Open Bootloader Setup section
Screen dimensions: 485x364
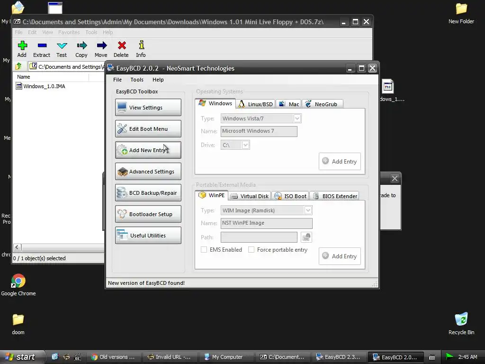148,214
